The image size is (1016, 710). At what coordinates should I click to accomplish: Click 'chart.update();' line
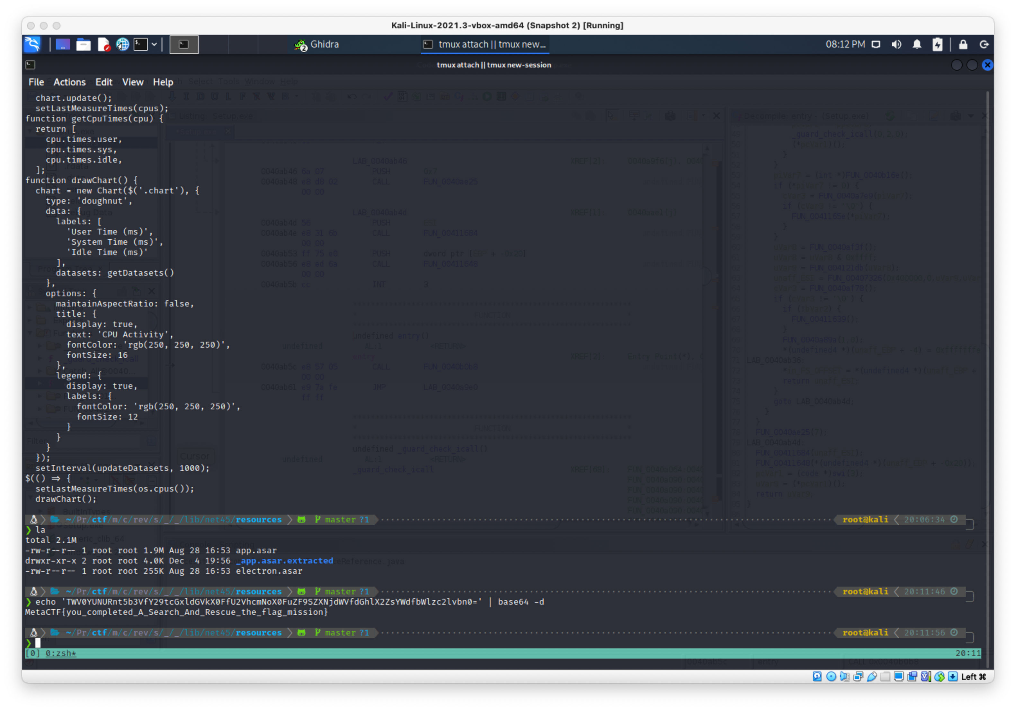(74, 98)
